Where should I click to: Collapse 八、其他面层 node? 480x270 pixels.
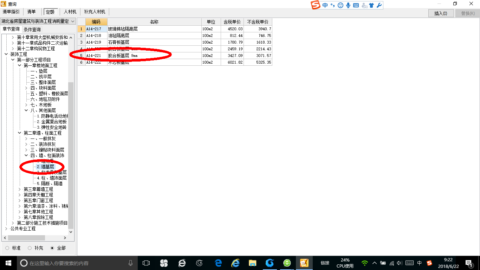26,110
